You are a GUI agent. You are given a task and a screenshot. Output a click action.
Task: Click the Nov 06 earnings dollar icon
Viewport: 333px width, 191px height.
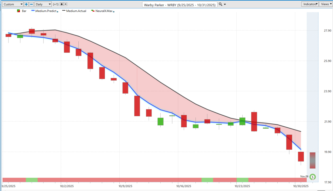tap(313, 177)
